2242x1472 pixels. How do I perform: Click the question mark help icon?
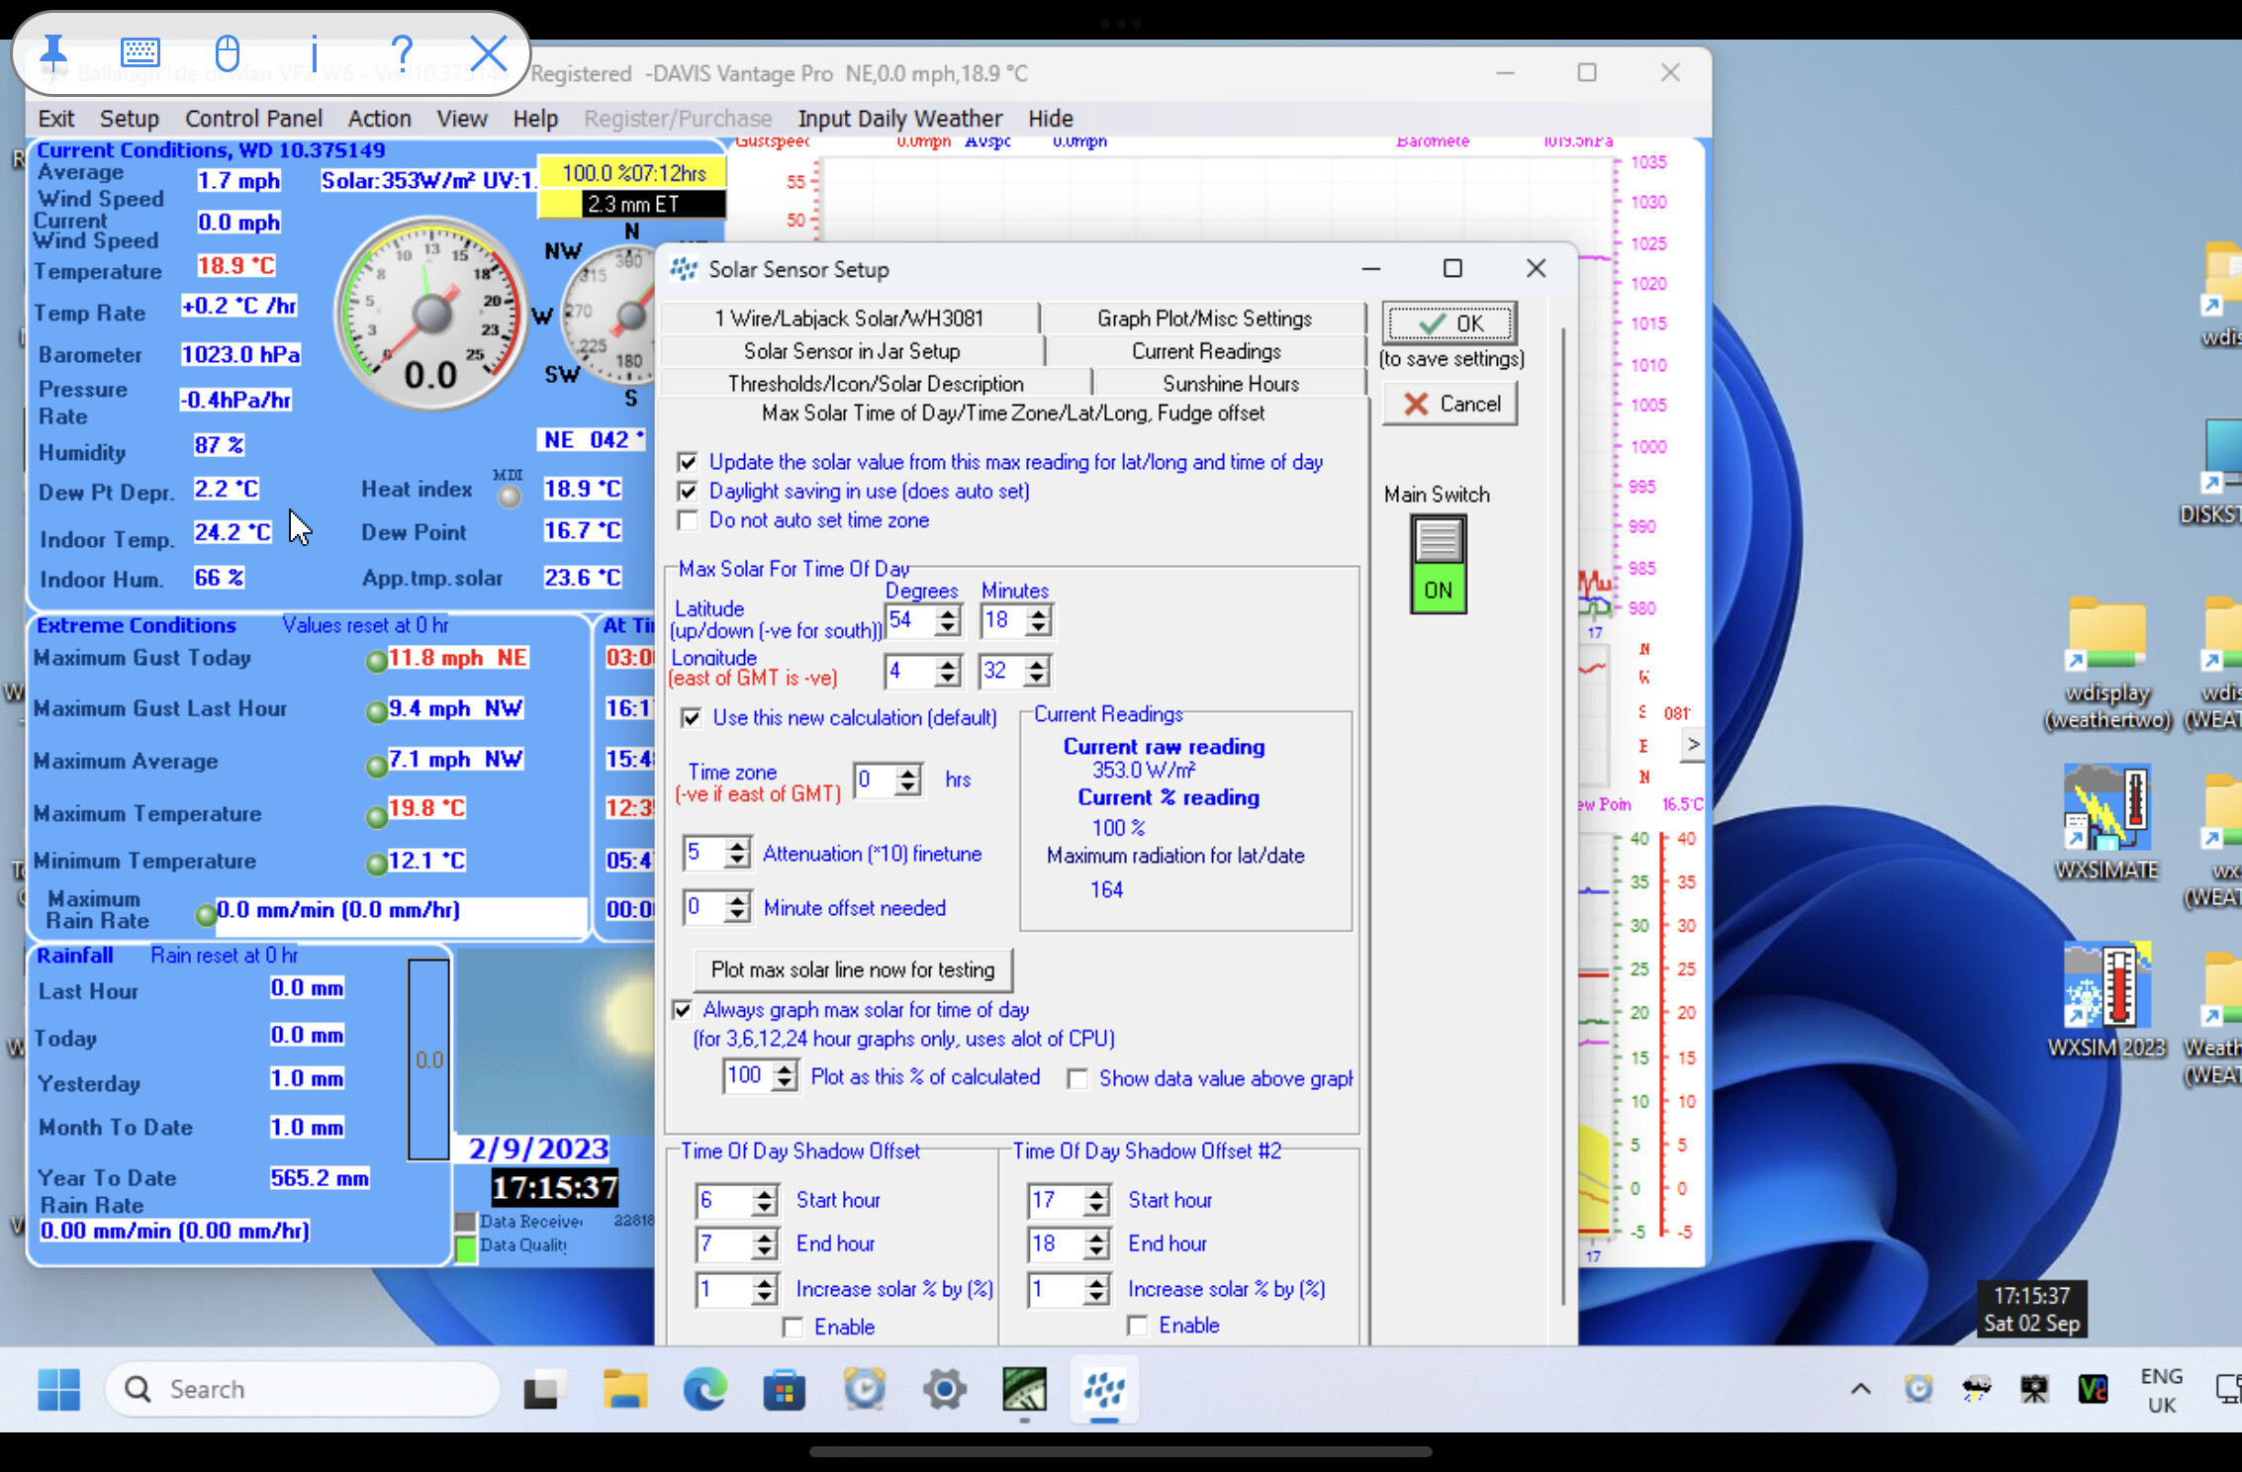(401, 52)
